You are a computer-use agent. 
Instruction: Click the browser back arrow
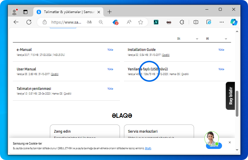[16, 22]
